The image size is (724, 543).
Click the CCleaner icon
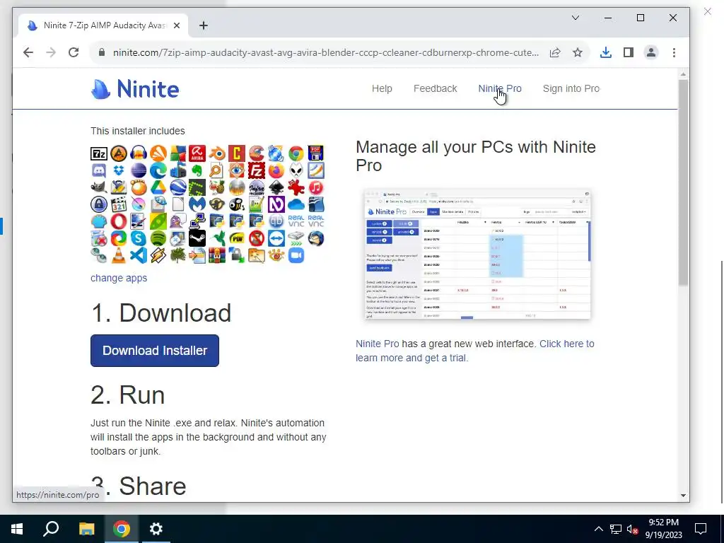(256, 153)
